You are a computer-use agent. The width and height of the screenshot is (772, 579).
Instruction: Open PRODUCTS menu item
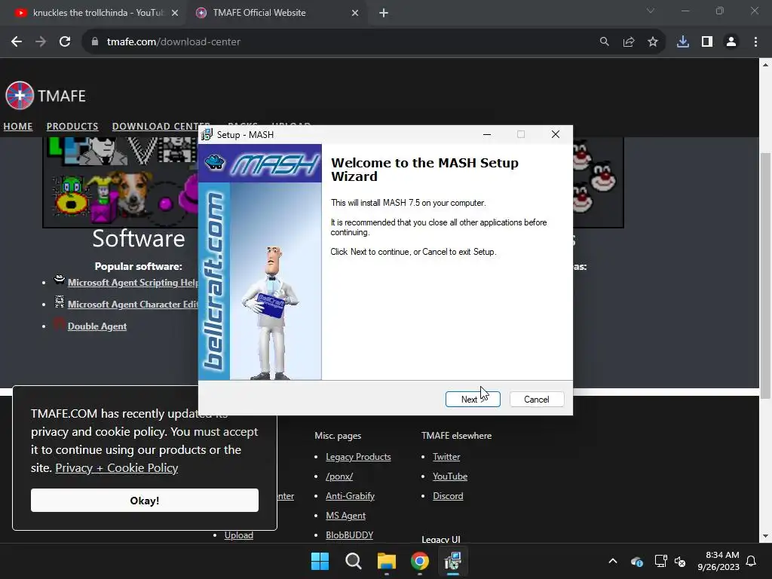tap(72, 126)
